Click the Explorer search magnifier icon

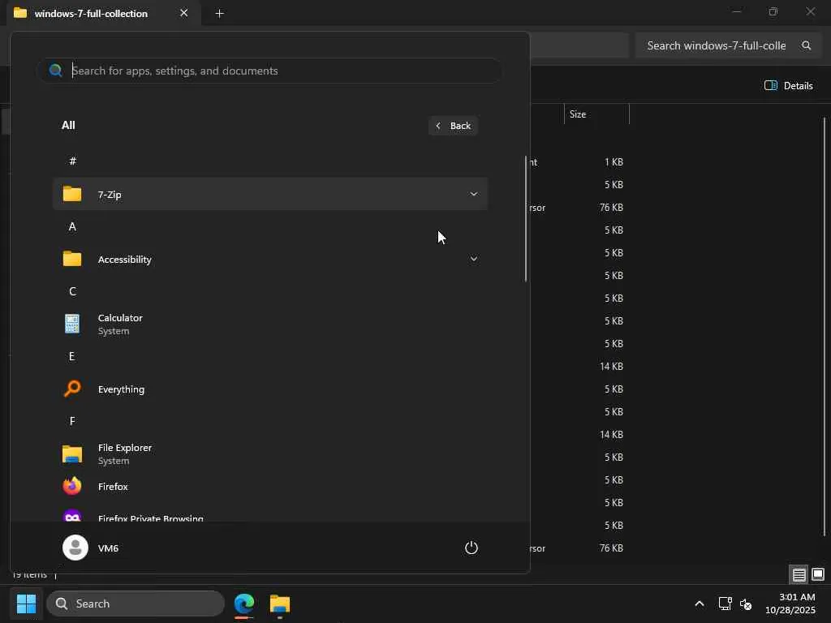806,45
